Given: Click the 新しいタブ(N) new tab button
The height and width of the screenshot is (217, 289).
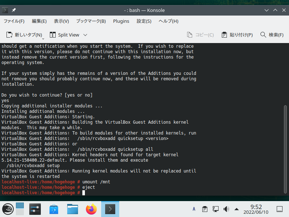Looking at the screenshot, I should tap(24, 35).
